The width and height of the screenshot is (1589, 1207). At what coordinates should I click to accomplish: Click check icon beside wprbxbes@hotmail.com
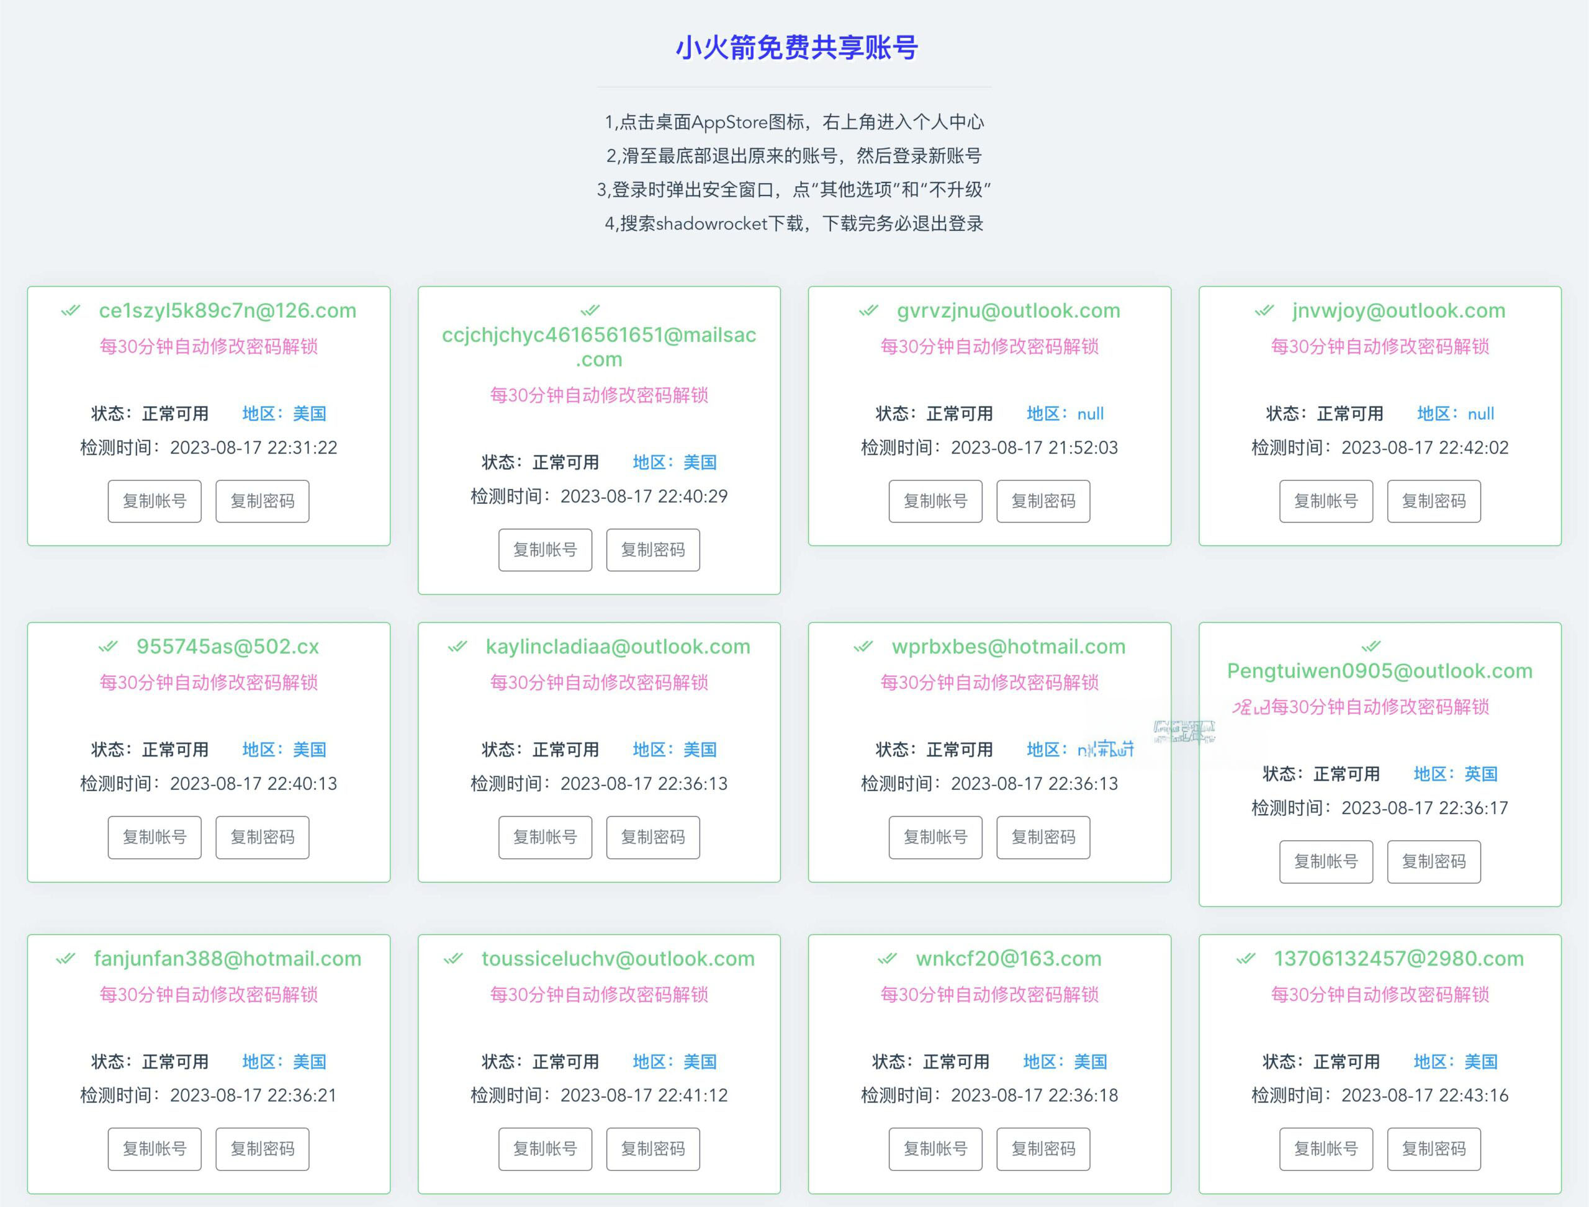pyautogui.click(x=863, y=647)
